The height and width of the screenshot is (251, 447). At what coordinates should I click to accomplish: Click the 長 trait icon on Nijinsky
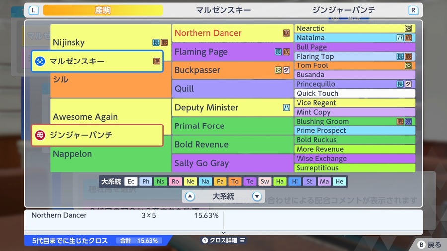156,42
